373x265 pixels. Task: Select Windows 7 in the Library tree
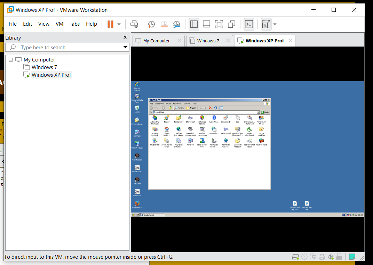44,67
